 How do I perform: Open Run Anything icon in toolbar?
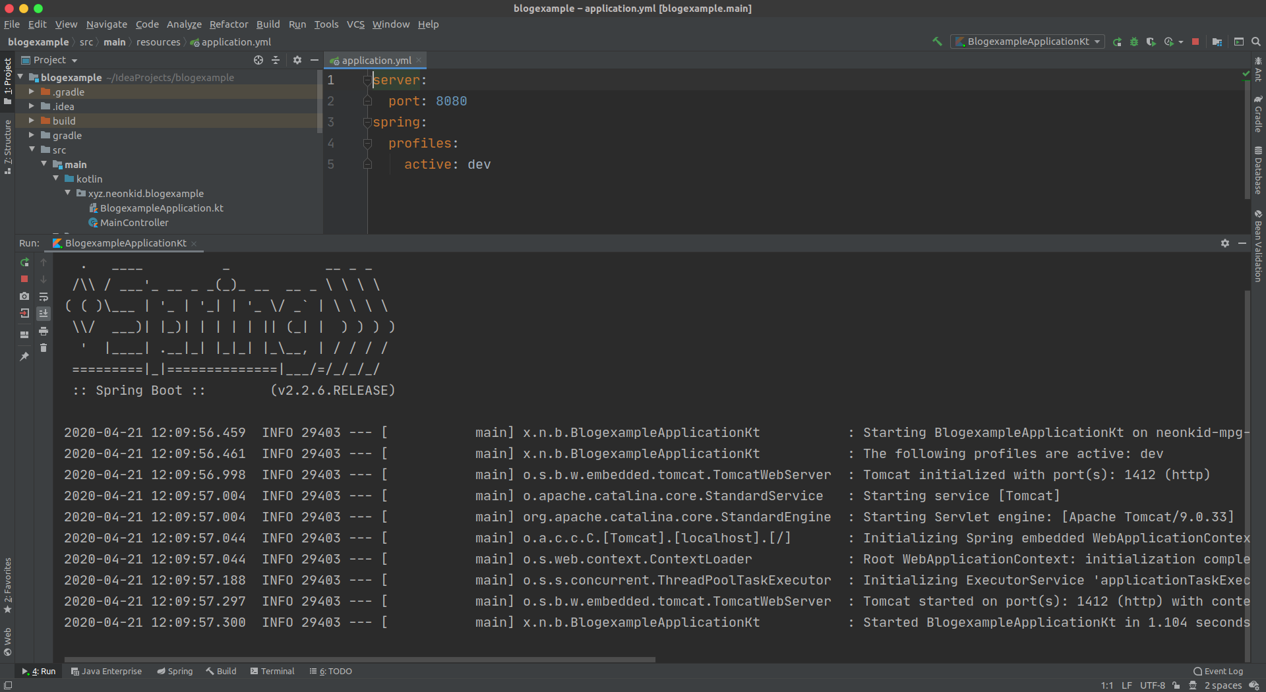coord(1239,42)
